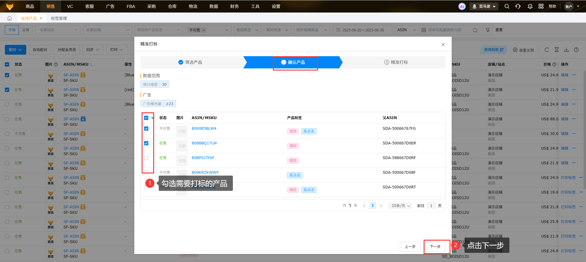Remove the 不可售 filter tag
Image resolution: width=586 pixels, height=262 pixels.
(x=204, y=30)
